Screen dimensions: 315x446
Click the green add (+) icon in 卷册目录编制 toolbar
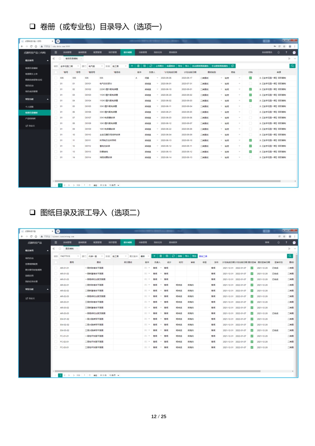(x=132, y=66)
